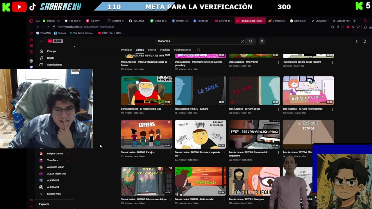Click the ad blocker shield icon

point(348,27)
